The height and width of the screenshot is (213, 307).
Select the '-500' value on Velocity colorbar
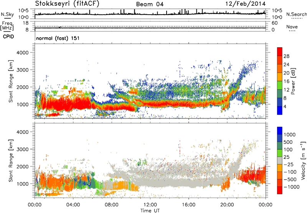coord(290,180)
